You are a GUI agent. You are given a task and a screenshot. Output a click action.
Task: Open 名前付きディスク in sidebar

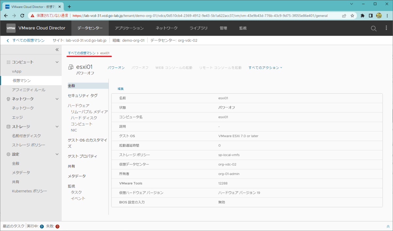coord(27,136)
